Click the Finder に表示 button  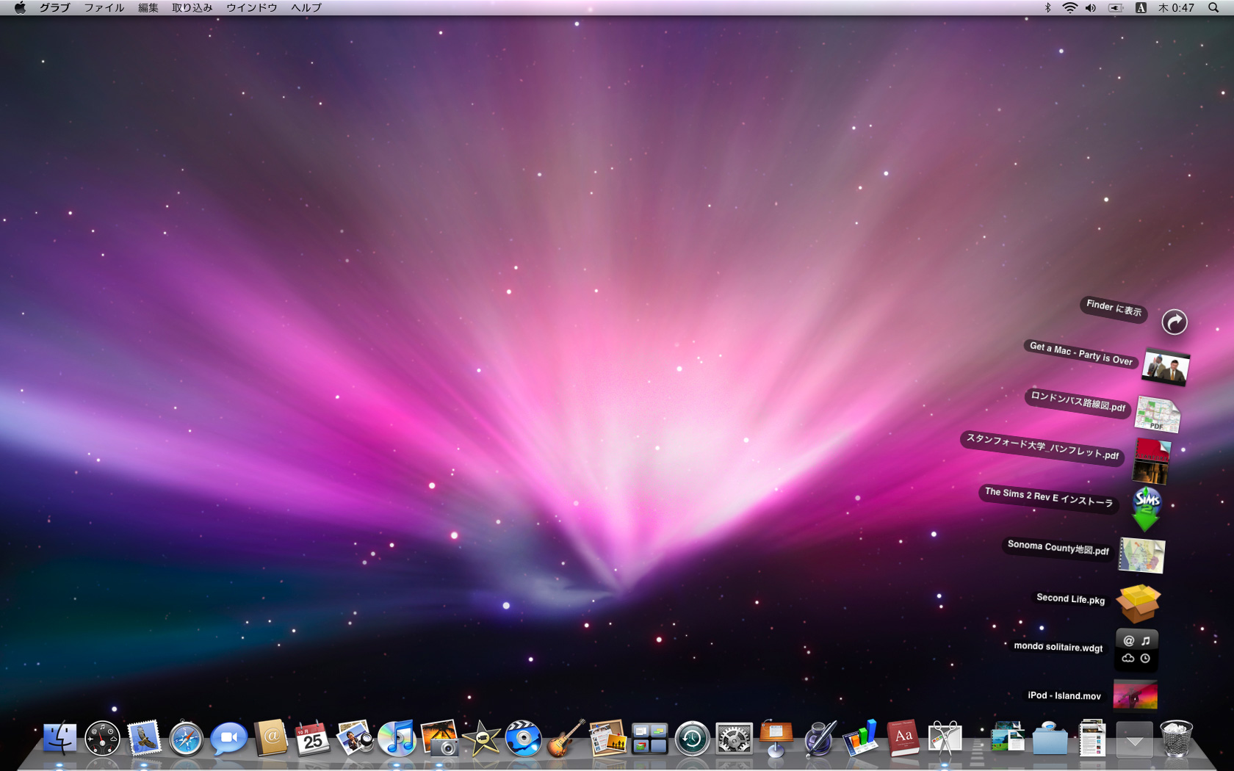1174,322
